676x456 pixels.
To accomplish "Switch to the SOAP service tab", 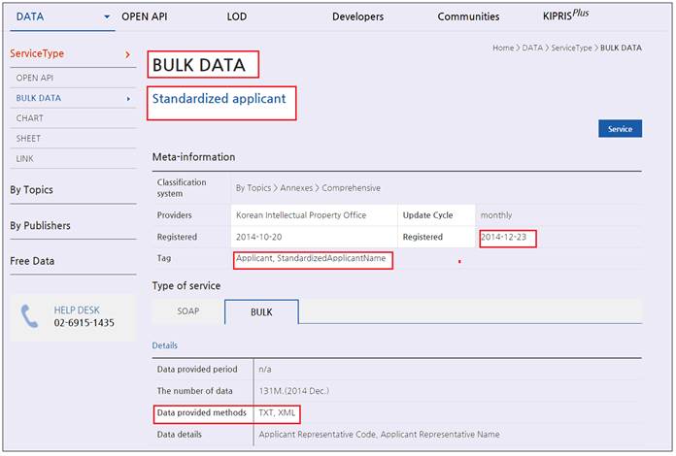I will (188, 311).
